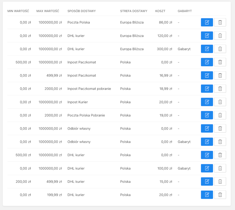This screenshot has width=235, height=210.
Task: Click the Max wartość column header
Action: click(48, 11)
